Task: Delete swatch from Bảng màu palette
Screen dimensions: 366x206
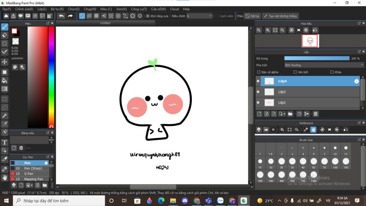Action: 21,148
